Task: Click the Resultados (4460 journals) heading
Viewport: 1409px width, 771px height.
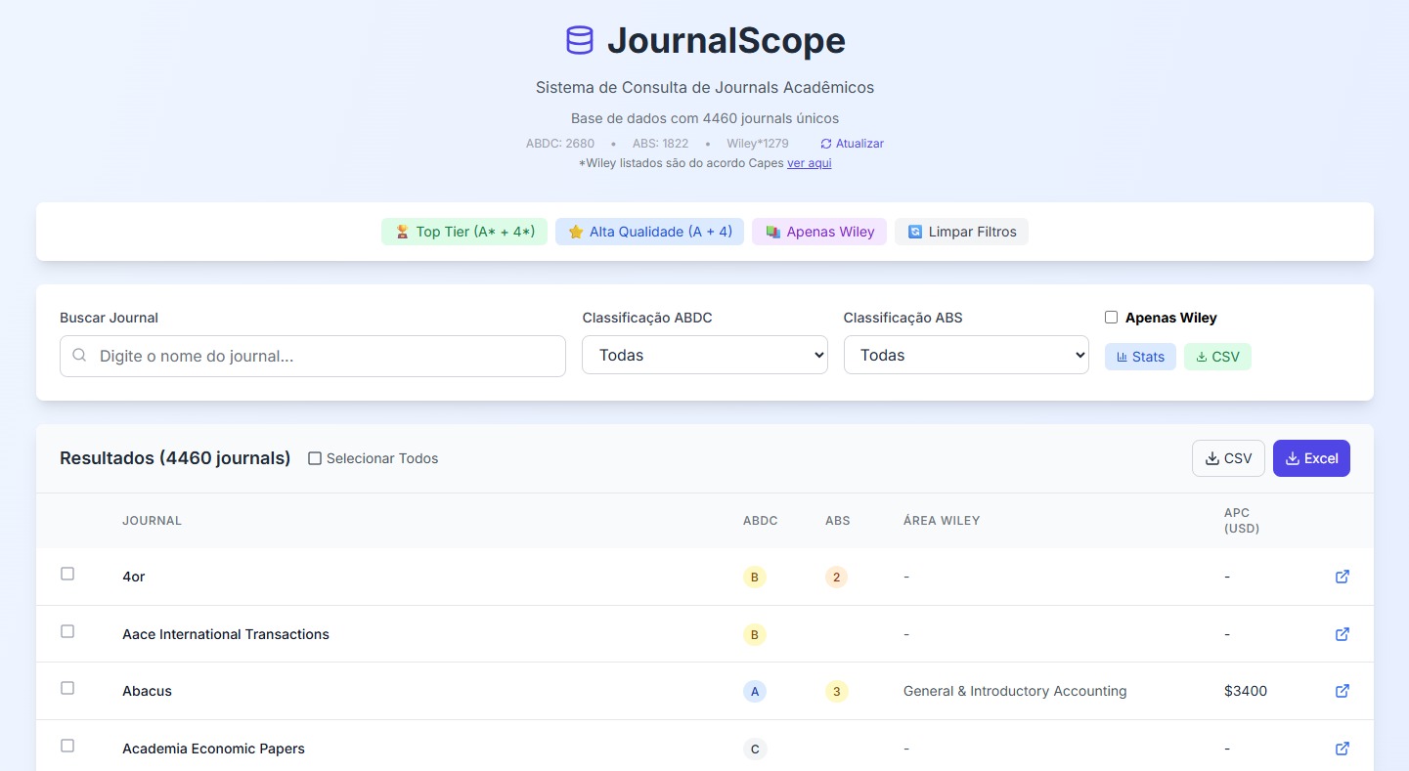Action: 175,458
